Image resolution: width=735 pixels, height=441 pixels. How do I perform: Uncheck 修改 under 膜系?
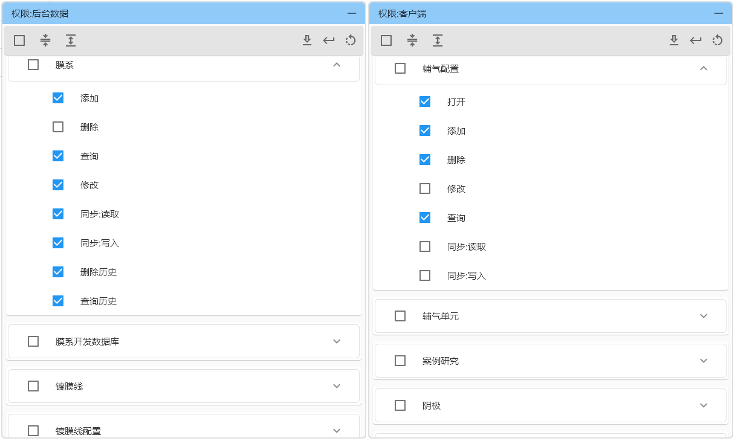58,185
